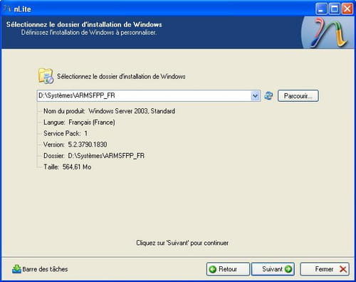Select the 'Langue: Français (France)' row
This screenshot has width=356, height=282.
[x=79, y=122]
